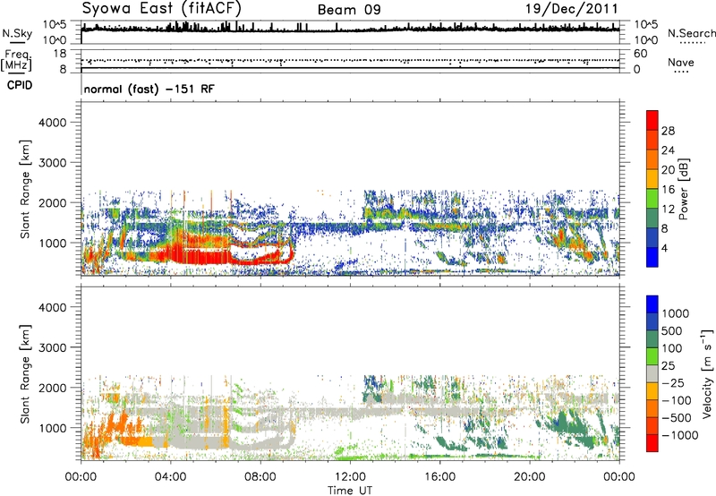Click the "Power [dB]" colorbar title
Screen dimensions: 716x496
(x=684, y=189)
